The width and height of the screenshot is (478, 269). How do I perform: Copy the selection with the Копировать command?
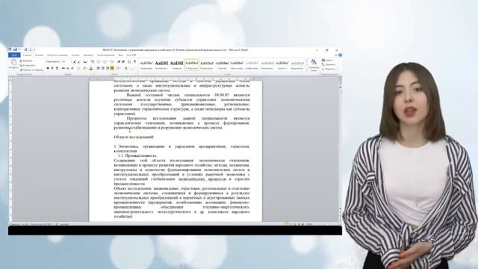pyautogui.click(x=28, y=66)
